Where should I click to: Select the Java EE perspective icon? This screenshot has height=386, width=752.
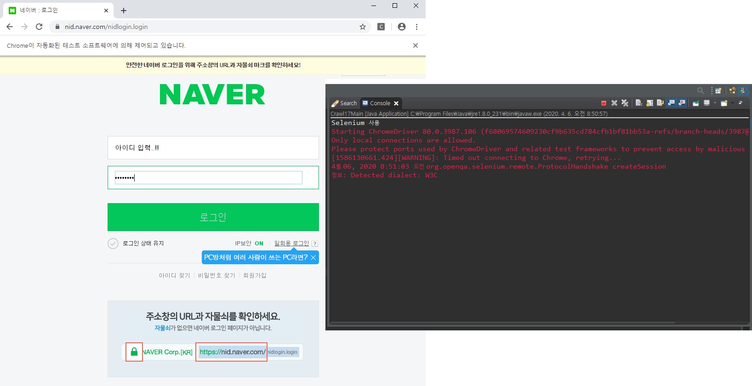(743, 91)
